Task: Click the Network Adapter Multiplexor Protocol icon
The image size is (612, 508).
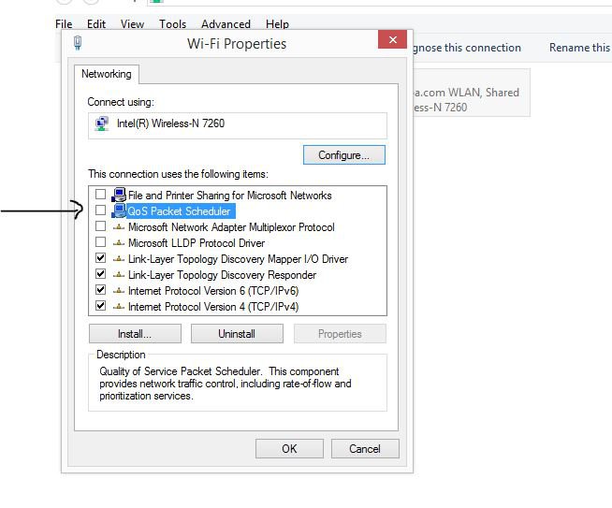Action: pos(119,227)
